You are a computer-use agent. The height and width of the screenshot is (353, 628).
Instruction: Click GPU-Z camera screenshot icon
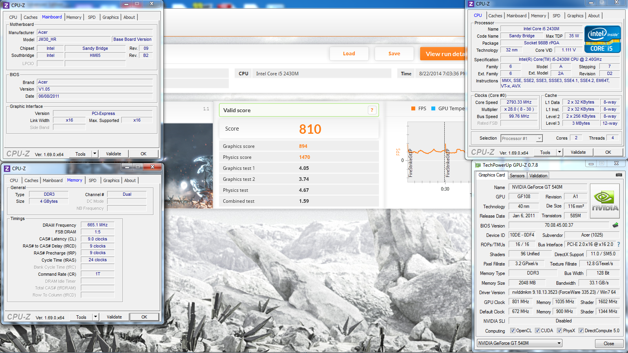click(x=619, y=175)
